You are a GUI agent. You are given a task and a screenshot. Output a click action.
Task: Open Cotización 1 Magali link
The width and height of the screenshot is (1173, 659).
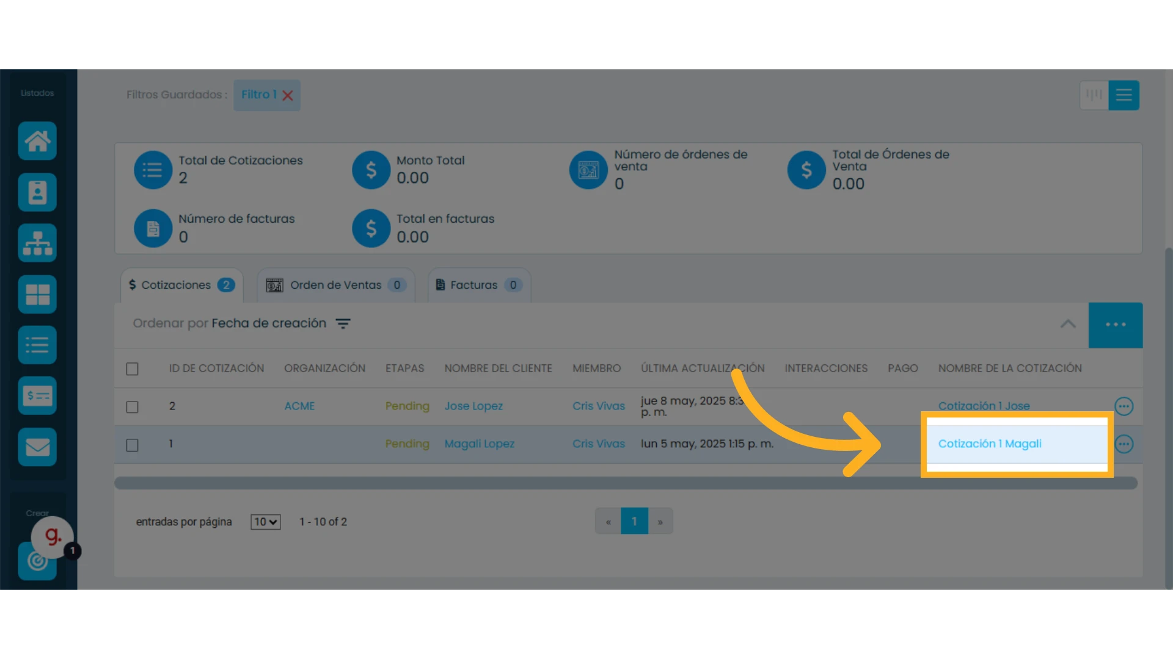tap(990, 444)
